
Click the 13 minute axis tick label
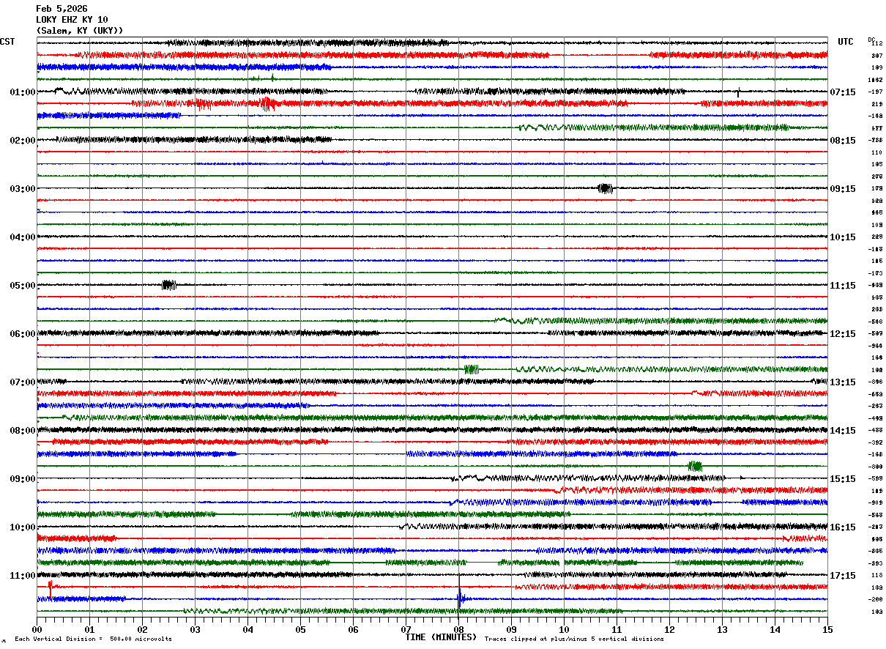(x=722, y=629)
